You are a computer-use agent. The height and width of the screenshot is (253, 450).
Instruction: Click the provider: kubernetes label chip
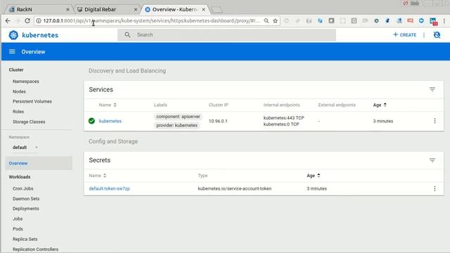tap(176, 125)
